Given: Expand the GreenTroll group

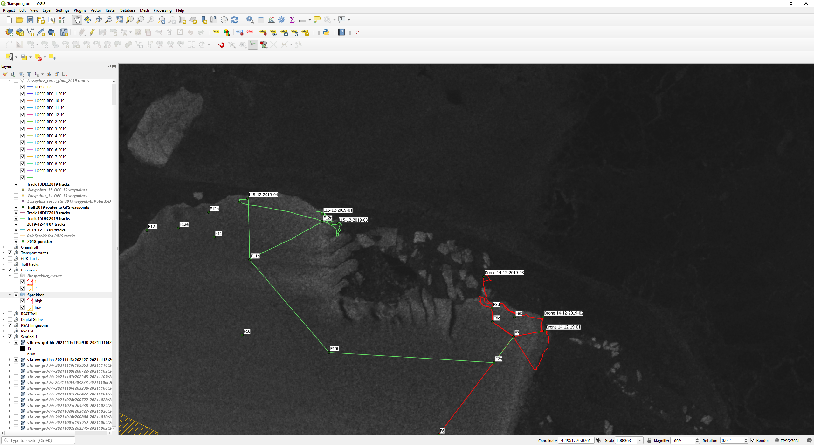Looking at the screenshot, I should pyautogui.click(x=3, y=247).
